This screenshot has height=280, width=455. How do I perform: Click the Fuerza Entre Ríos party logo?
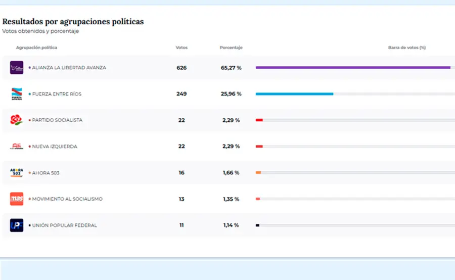tap(17, 94)
